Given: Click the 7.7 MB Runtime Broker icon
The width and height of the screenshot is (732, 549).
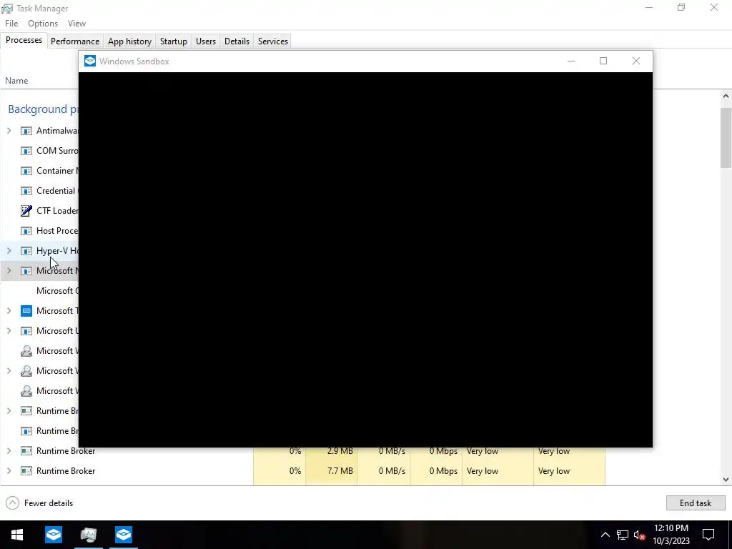Looking at the screenshot, I should point(26,471).
